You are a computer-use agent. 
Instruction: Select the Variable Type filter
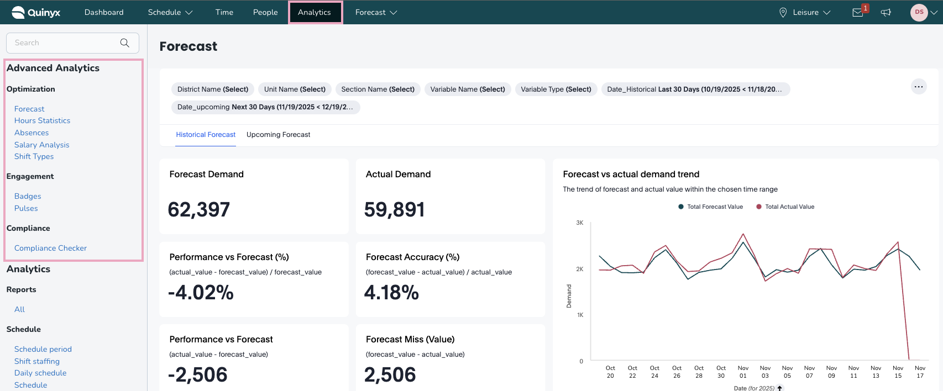(x=556, y=89)
